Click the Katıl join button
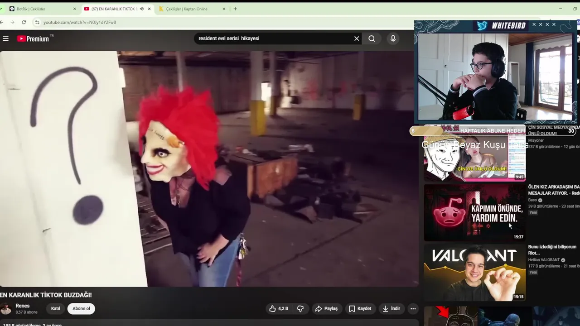 click(x=56, y=308)
